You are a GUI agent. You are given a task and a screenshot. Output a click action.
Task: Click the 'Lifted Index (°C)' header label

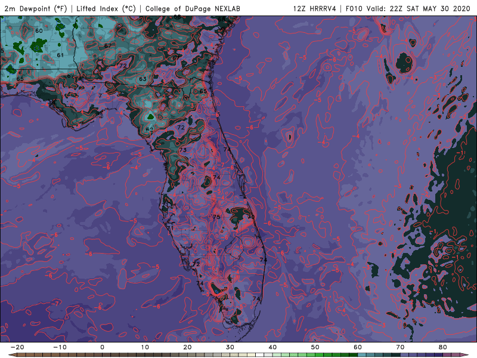106,8
